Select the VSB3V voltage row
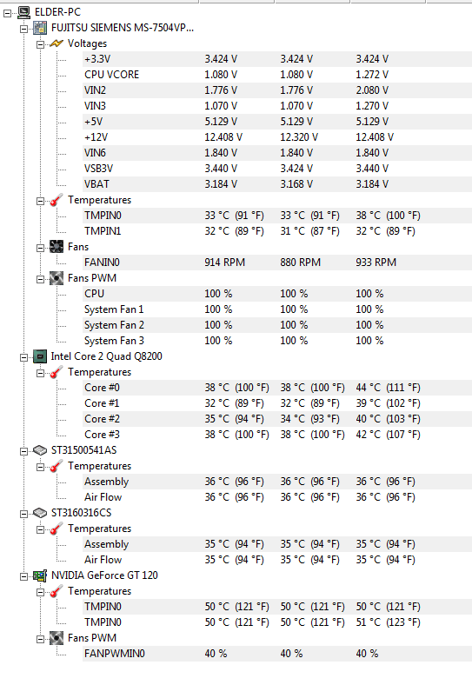This screenshot has width=472, height=685. pos(277,169)
